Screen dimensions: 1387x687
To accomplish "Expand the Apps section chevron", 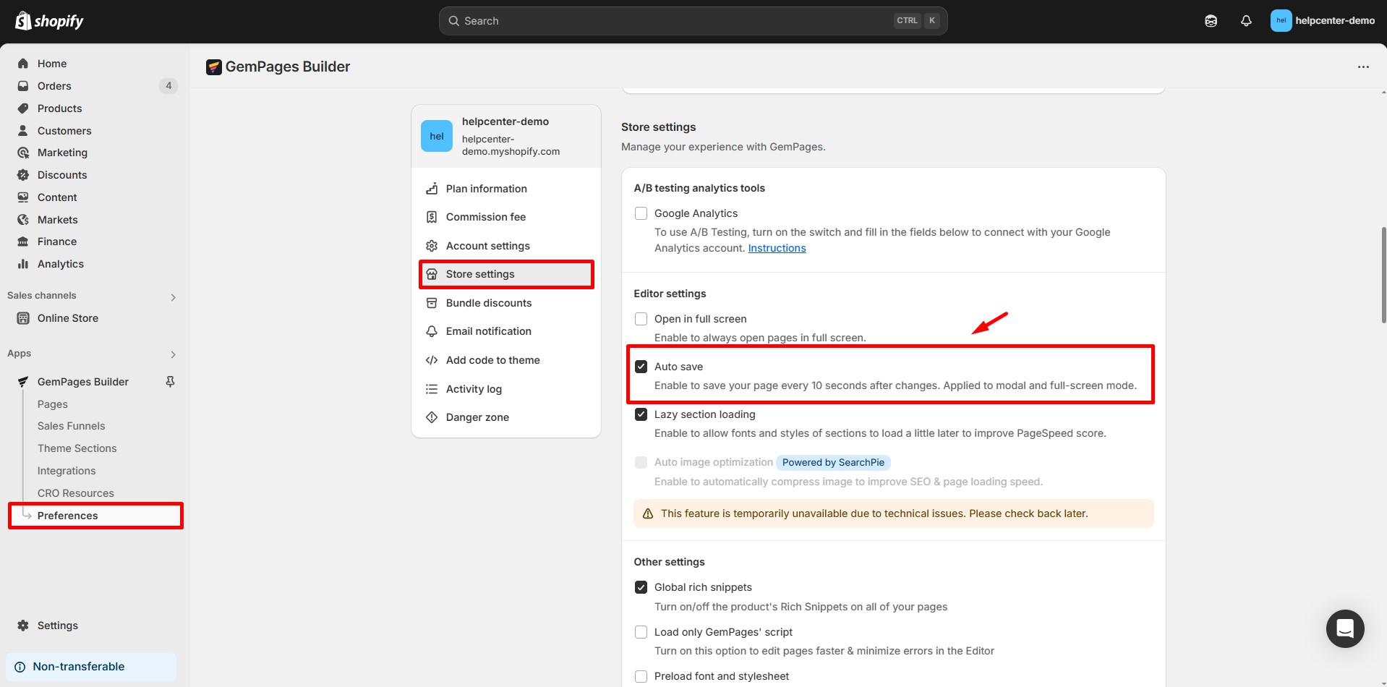I will pos(173,354).
